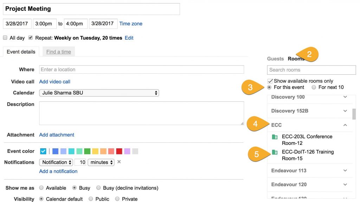This screenshot has height=202, width=360.
Task: Expand the Discovery 152B room group
Action: coord(345,111)
